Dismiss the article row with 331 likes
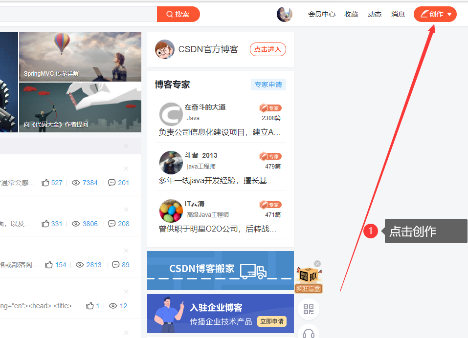Viewport: 468px width, 338px height. (x=126, y=210)
